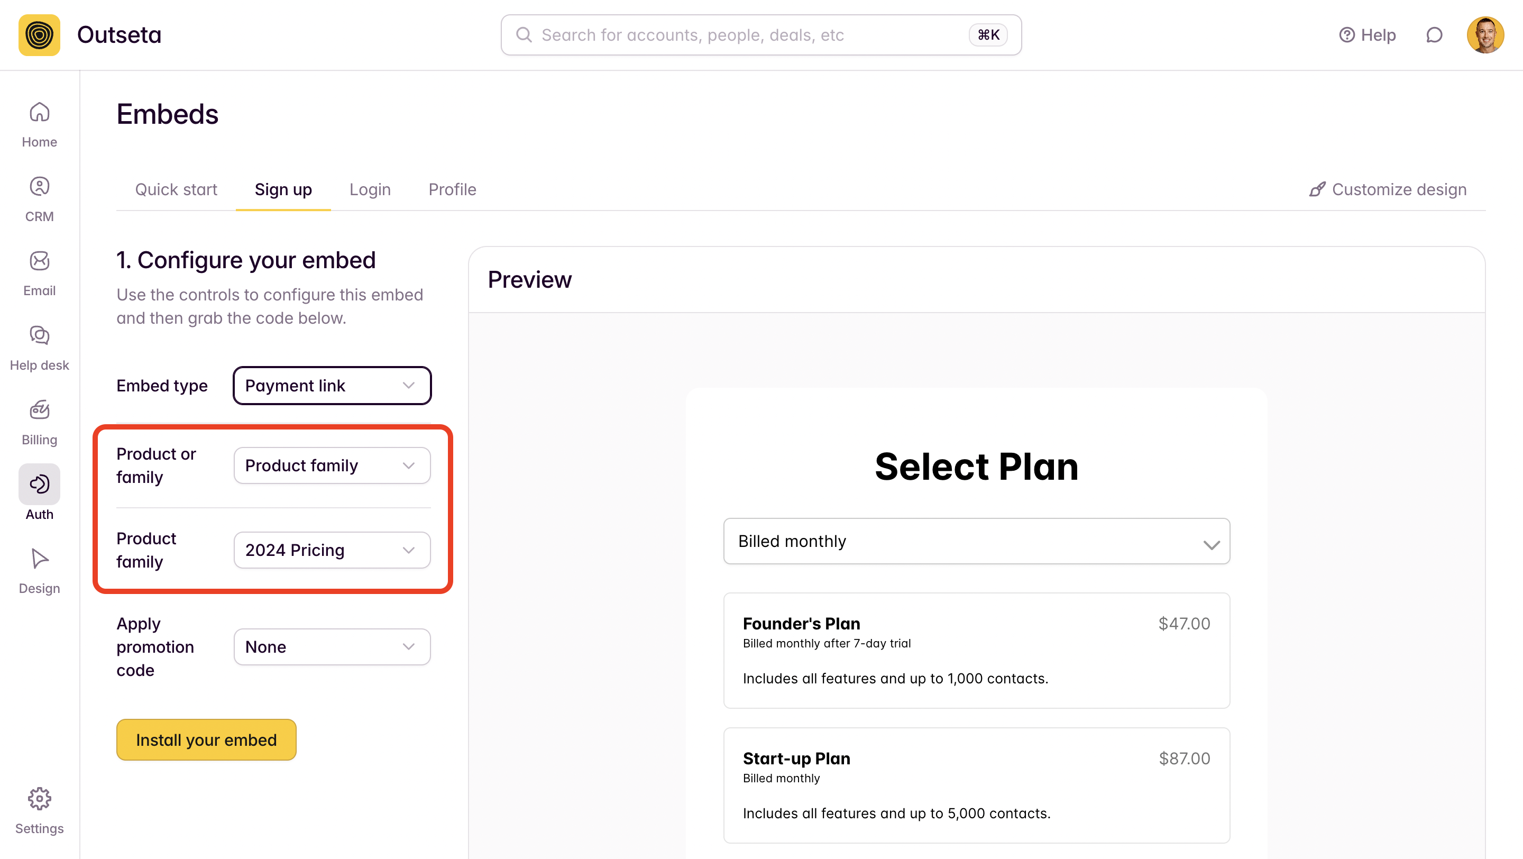Focus the accounts search field

(x=761, y=35)
